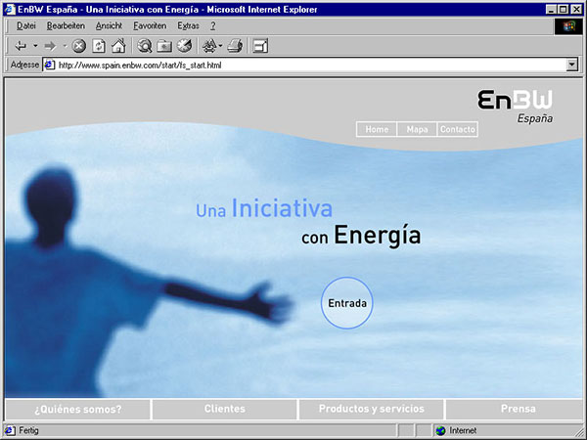Click the Windows logo throbber icon
Screen dimensions: 587x440
click(568, 26)
